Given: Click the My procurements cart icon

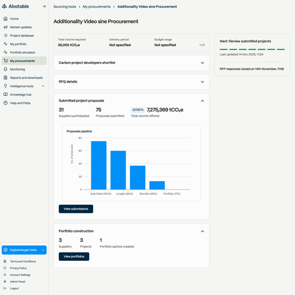Looking at the screenshot, I should tap(5, 61).
